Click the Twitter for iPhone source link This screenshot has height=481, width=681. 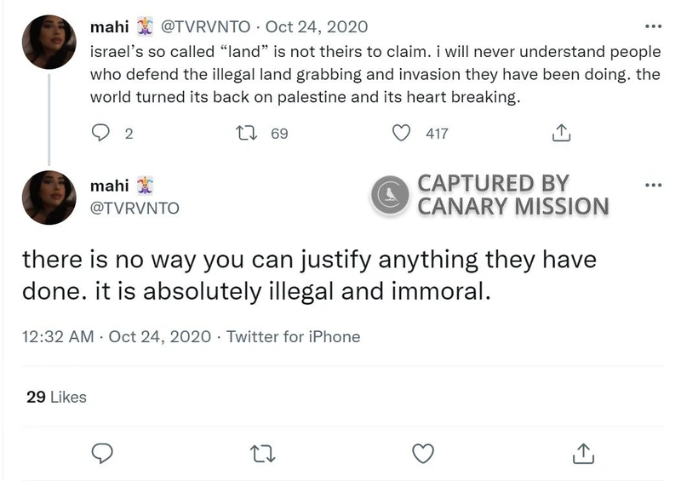(294, 337)
